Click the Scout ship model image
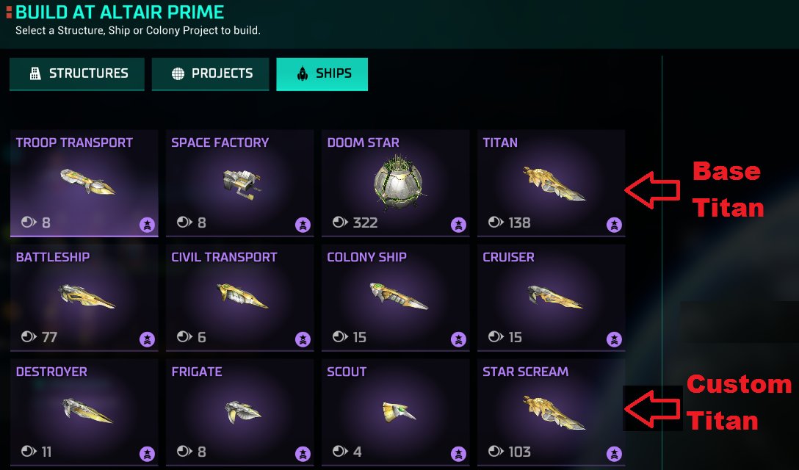 [x=399, y=412]
